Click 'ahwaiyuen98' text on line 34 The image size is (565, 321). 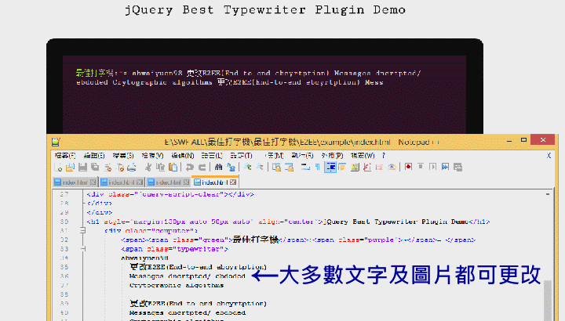[x=145, y=258]
